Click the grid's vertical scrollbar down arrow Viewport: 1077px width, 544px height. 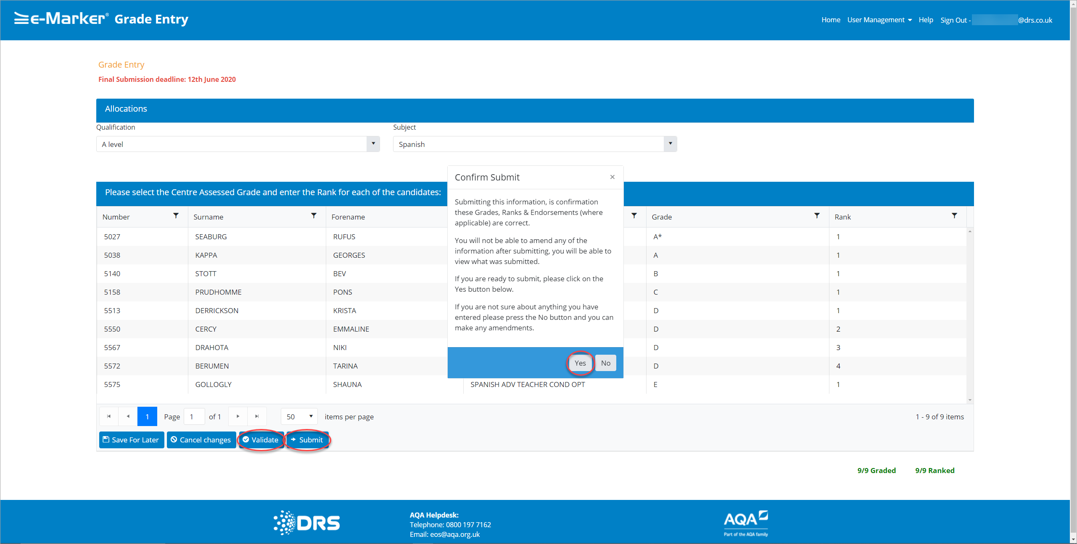point(970,400)
